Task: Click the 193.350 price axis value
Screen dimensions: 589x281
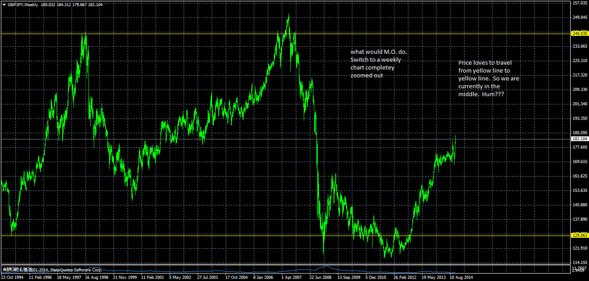Action: click(x=580, y=118)
